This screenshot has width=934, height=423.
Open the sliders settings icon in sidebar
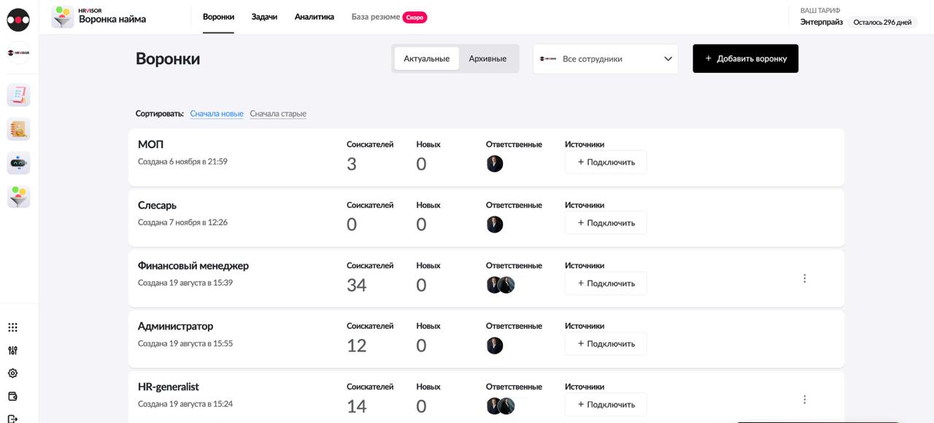click(12, 350)
